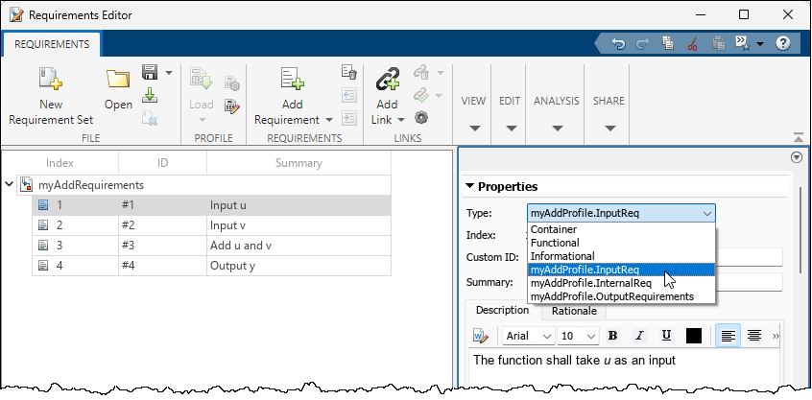Click the Help question mark icon
Screen dimensions: 812x400
782,43
